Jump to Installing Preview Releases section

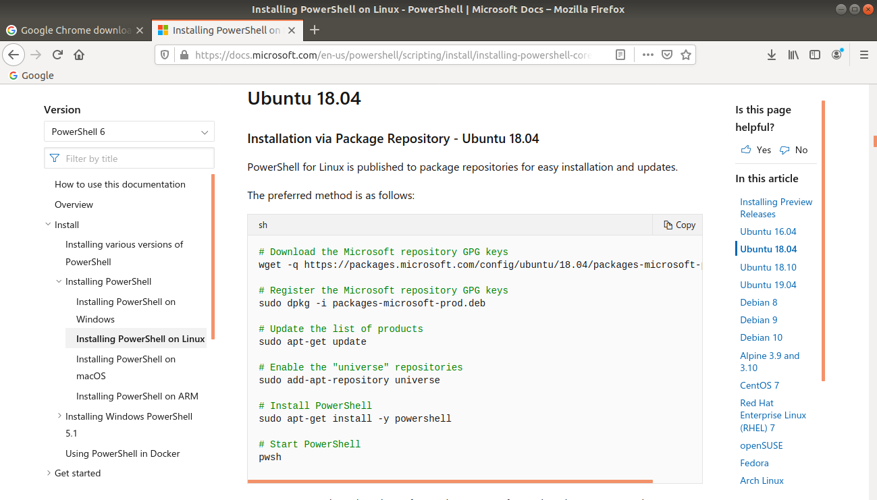[776, 208]
